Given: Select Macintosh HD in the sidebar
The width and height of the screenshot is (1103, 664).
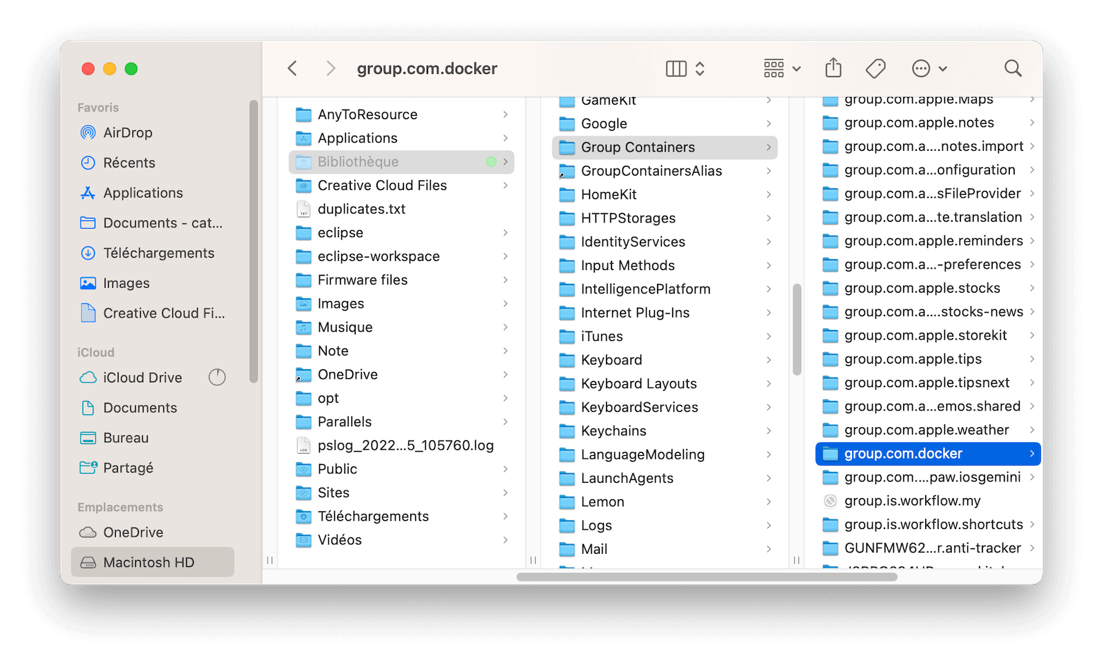Looking at the screenshot, I should 152,562.
